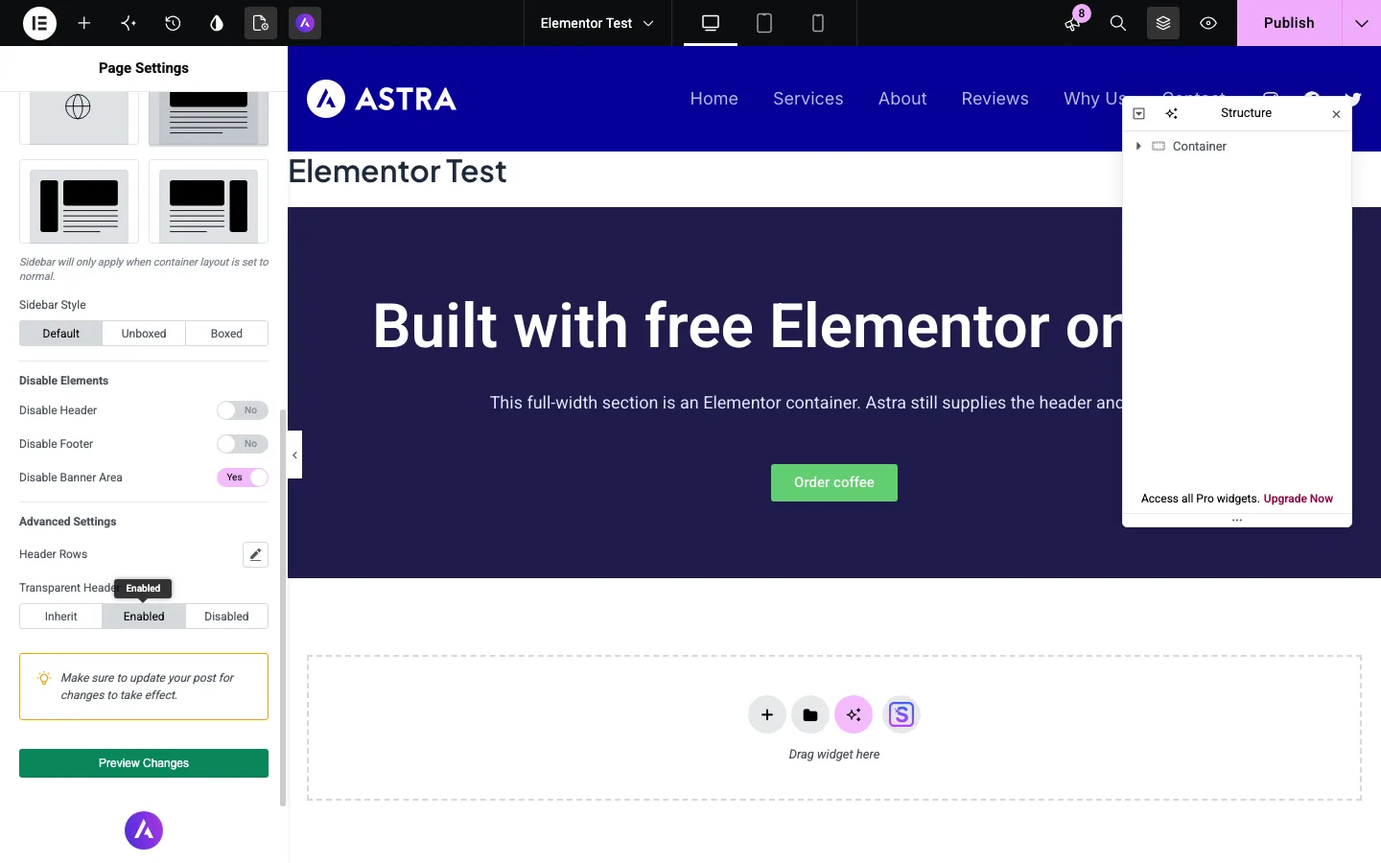Open the Elementor AI sparkle tool in top bar
This screenshot has height=863, width=1381.
click(x=129, y=23)
